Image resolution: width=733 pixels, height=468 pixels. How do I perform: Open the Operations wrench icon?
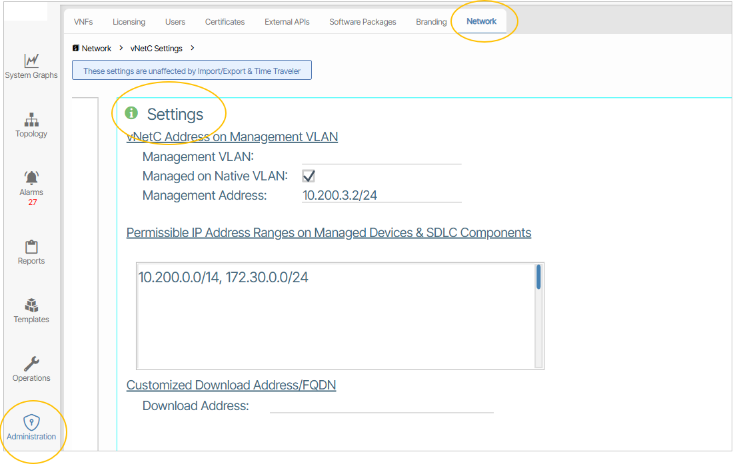[x=31, y=363]
